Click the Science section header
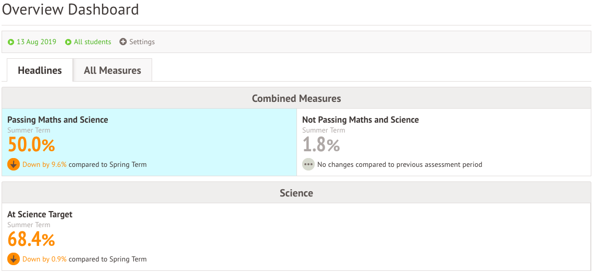The height and width of the screenshot is (275, 595). click(296, 193)
